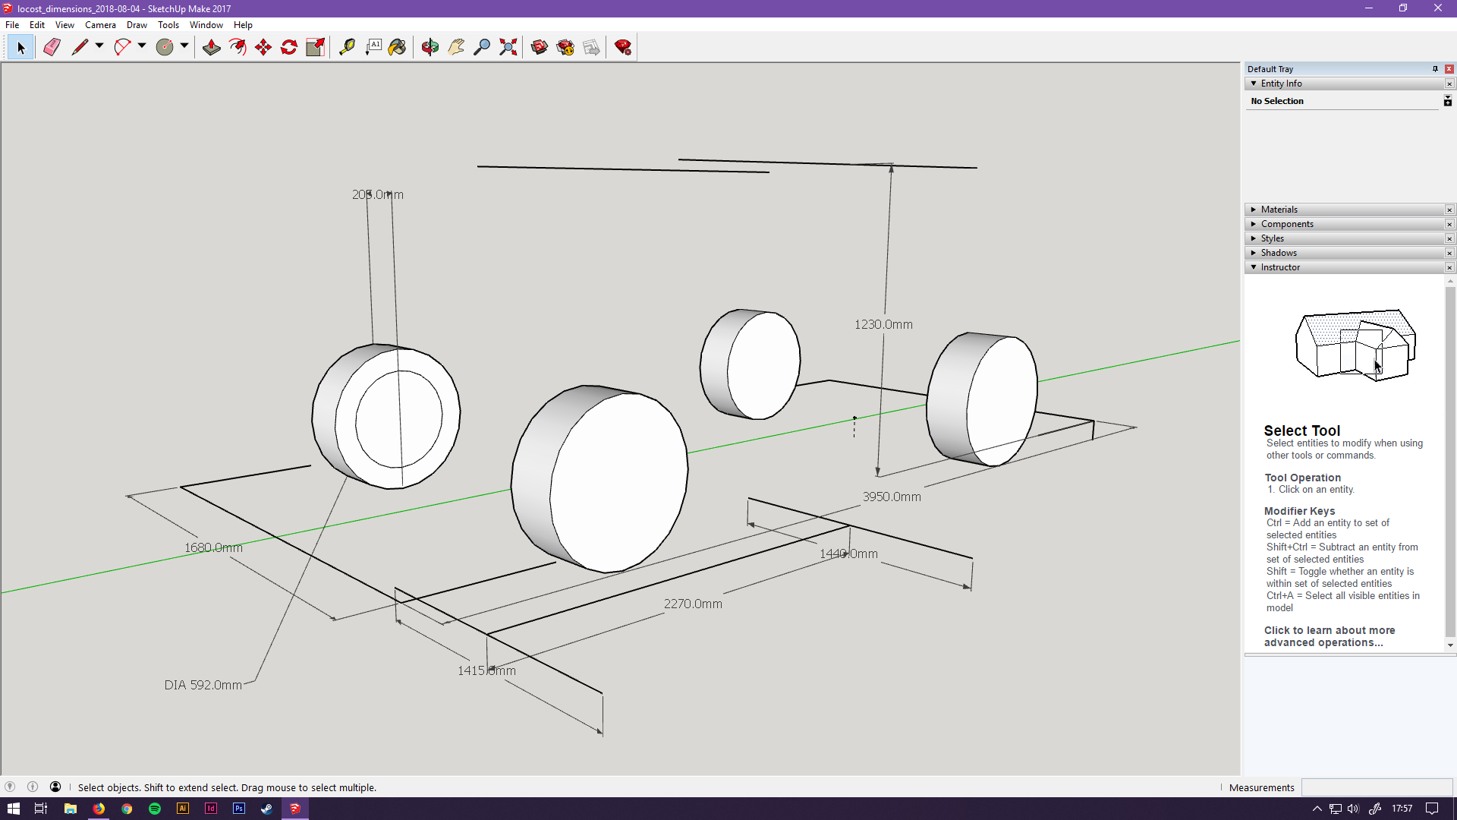Click Default Tray collapse button
1457x820 pixels.
1434,68
